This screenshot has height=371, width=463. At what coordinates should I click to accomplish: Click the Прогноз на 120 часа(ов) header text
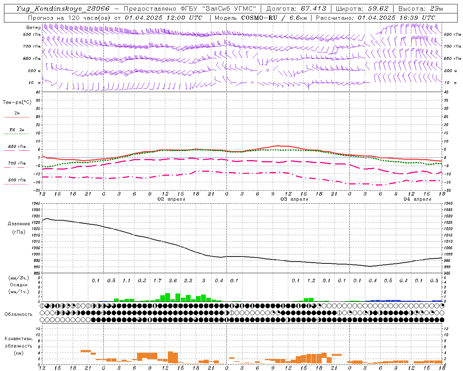pos(69,18)
